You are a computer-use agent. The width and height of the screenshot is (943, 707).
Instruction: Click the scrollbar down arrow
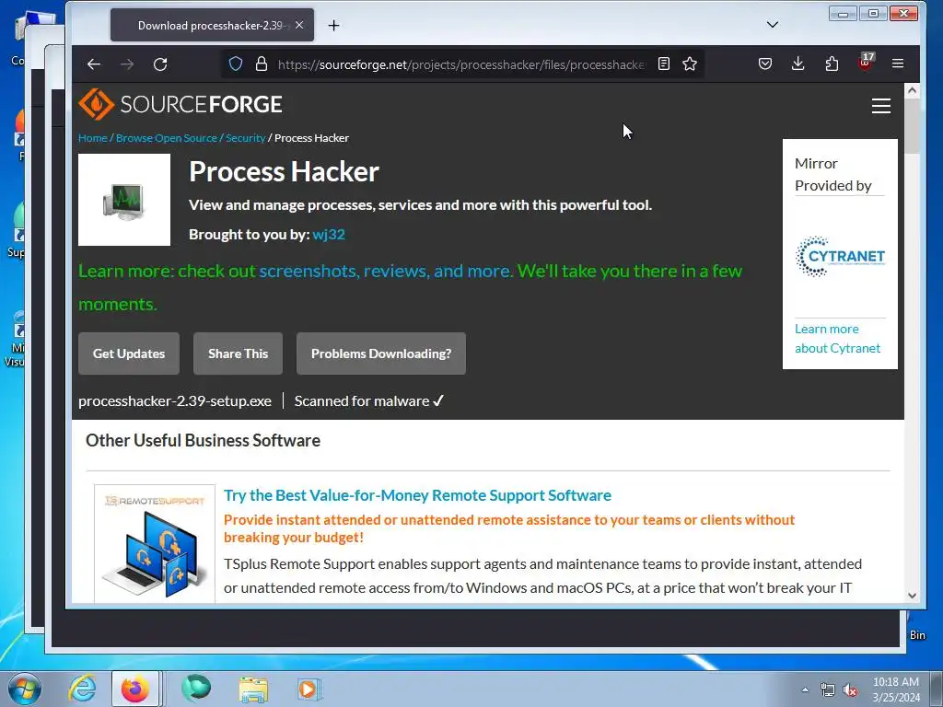tap(912, 596)
